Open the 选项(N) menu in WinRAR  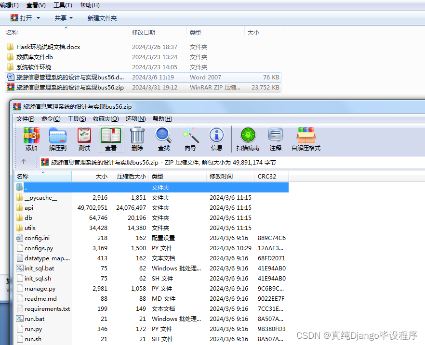point(135,118)
